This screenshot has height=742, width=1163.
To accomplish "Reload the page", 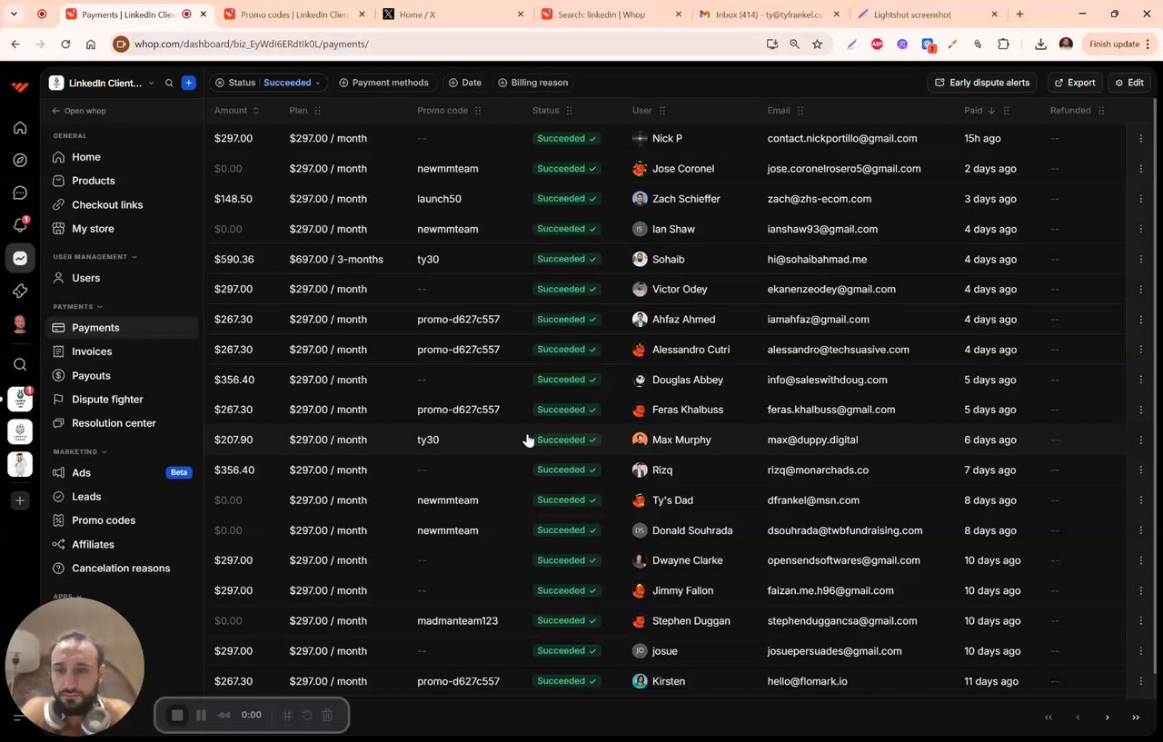I will pyautogui.click(x=65, y=44).
